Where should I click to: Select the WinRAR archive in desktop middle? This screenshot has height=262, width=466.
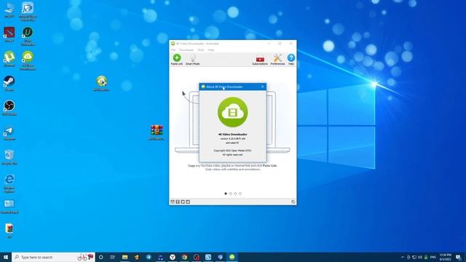tap(157, 132)
